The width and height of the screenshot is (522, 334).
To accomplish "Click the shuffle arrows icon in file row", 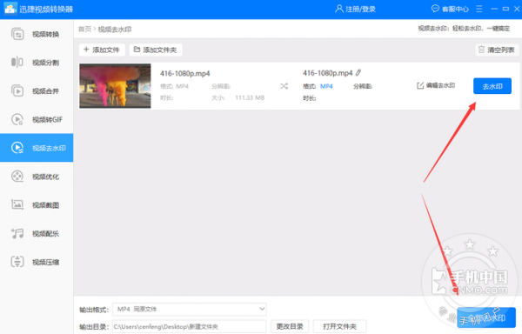I will point(284,86).
